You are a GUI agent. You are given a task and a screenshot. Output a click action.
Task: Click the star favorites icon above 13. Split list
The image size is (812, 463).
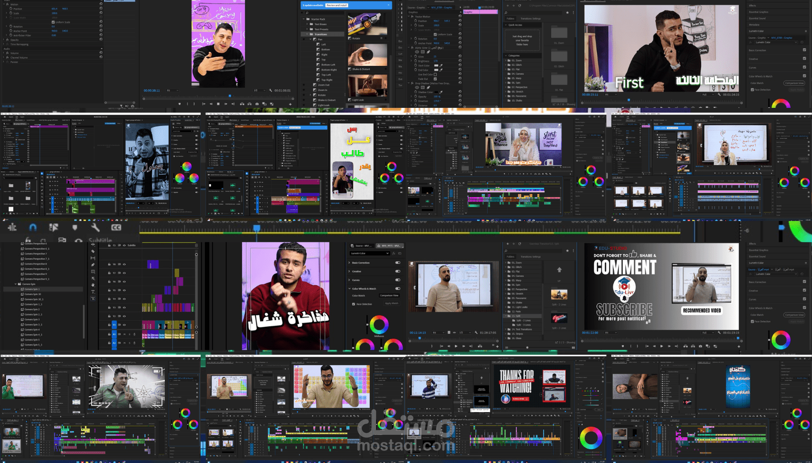pos(567,250)
